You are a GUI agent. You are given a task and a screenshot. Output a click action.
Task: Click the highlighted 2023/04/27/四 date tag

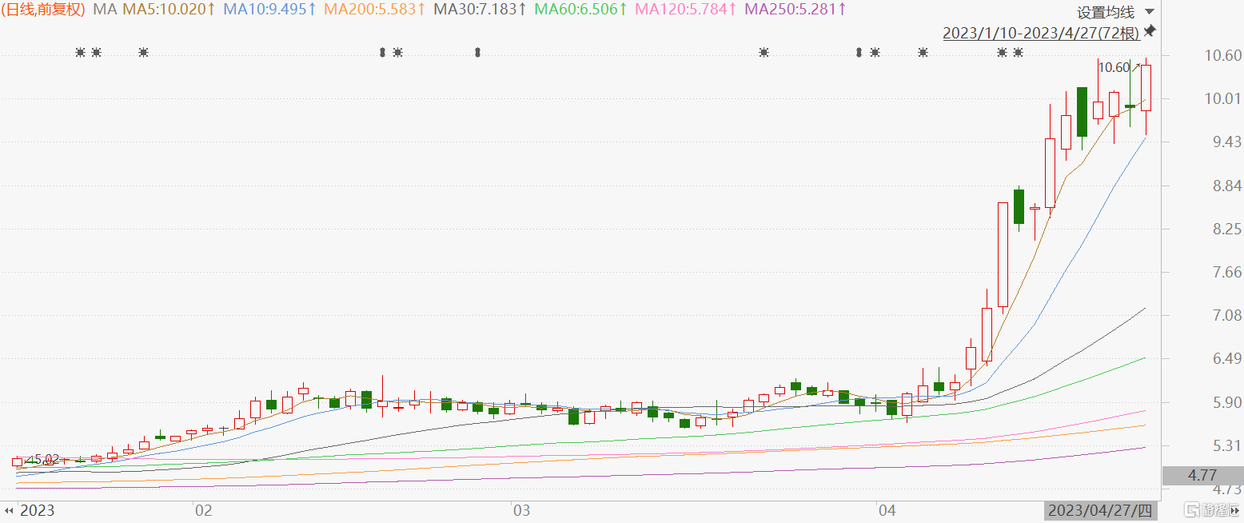(1102, 510)
